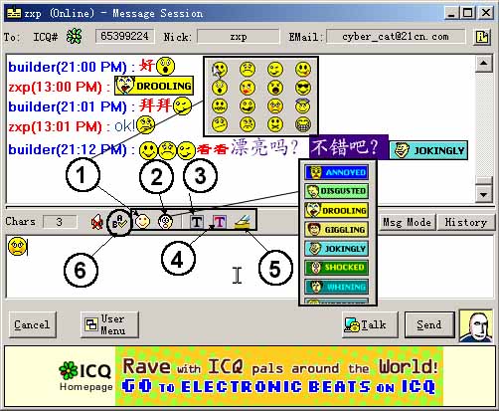The image size is (499, 411).
Task: Select the angel halo emoticon in palette
Action: pyautogui.click(x=303, y=106)
